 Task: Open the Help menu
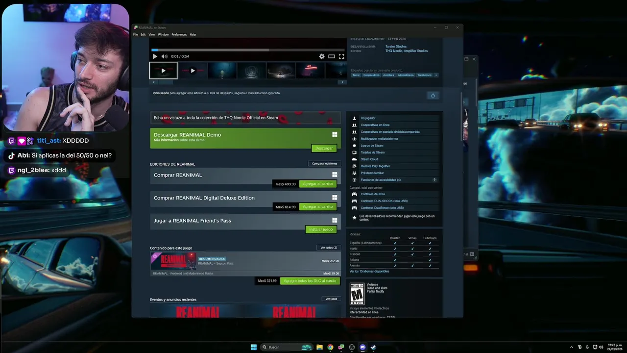(193, 35)
